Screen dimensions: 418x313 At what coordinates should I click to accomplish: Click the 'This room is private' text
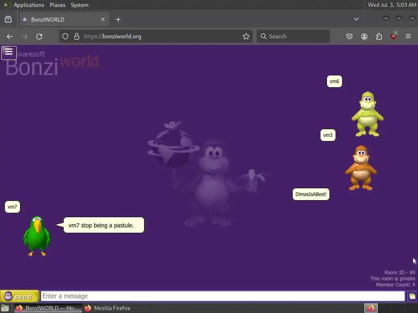[x=393, y=279]
